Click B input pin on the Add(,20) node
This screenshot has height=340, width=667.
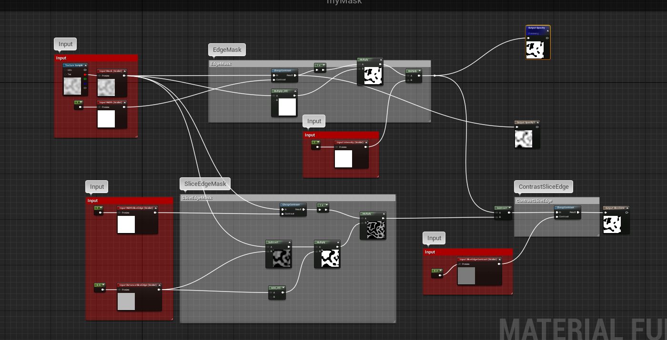coord(271,297)
